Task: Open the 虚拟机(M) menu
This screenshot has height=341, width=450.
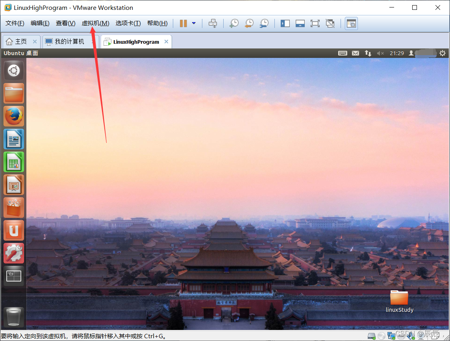Action: tap(95, 23)
